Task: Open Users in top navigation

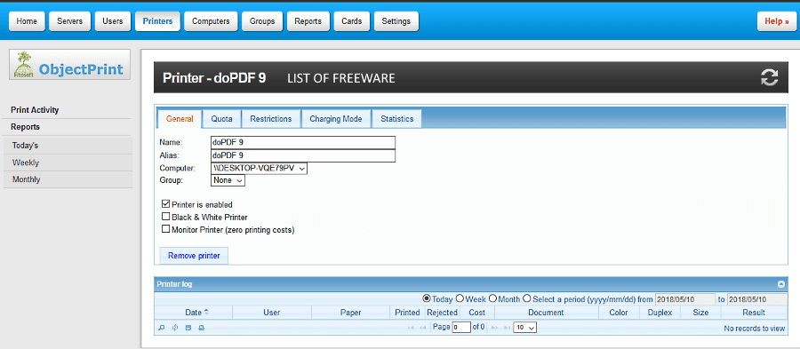Action: [x=113, y=21]
